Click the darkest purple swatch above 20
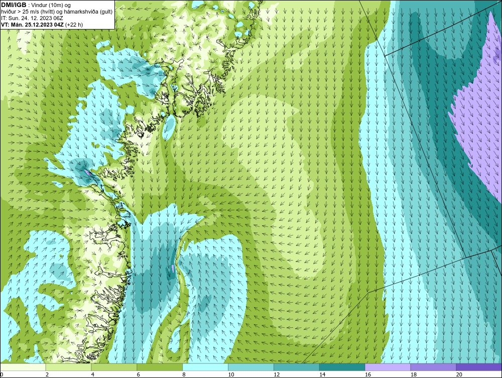This screenshot has height=378, width=502. point(479,367)
